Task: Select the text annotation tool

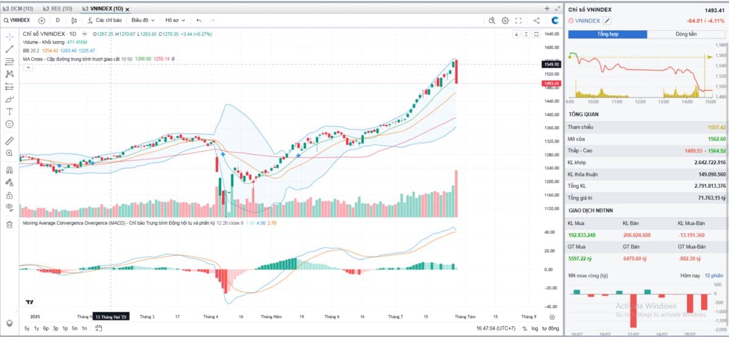Action: click(x=10, y=112)
